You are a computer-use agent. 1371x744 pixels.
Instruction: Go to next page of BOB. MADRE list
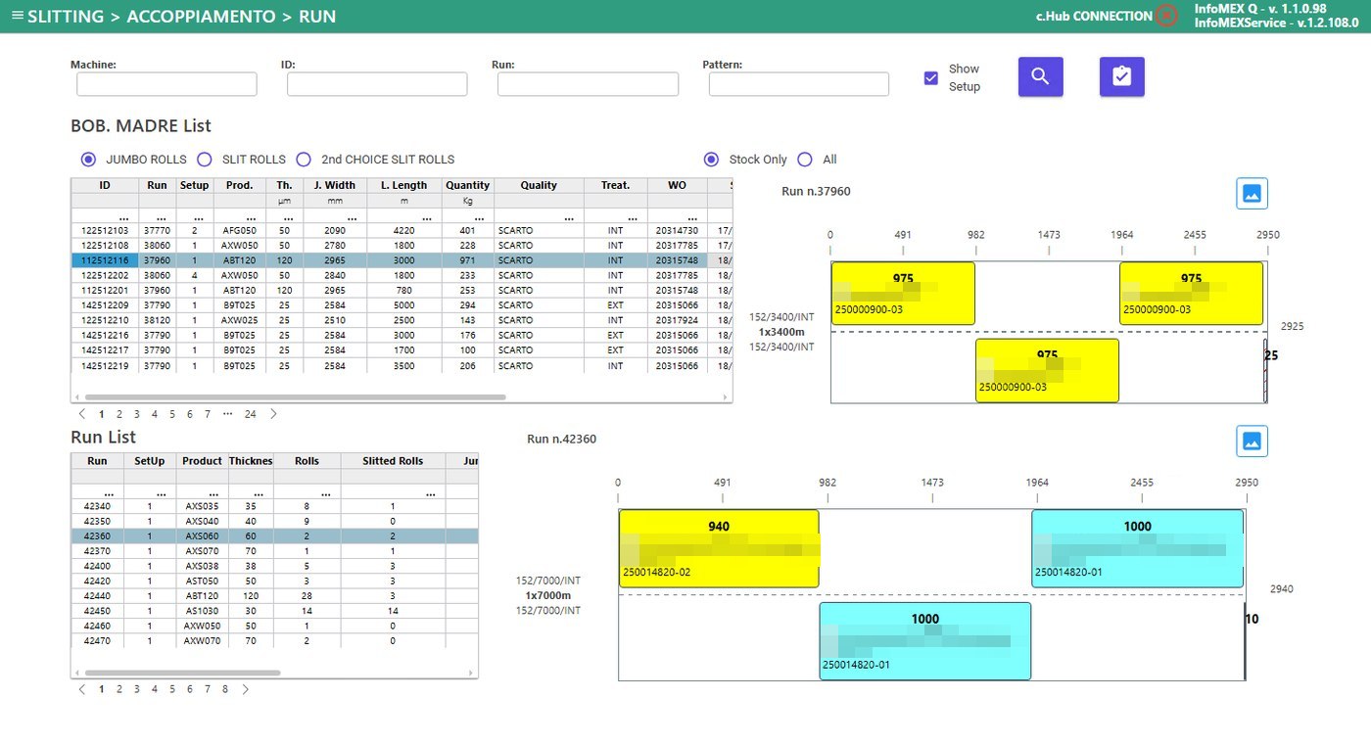click(x=273, y=414)
